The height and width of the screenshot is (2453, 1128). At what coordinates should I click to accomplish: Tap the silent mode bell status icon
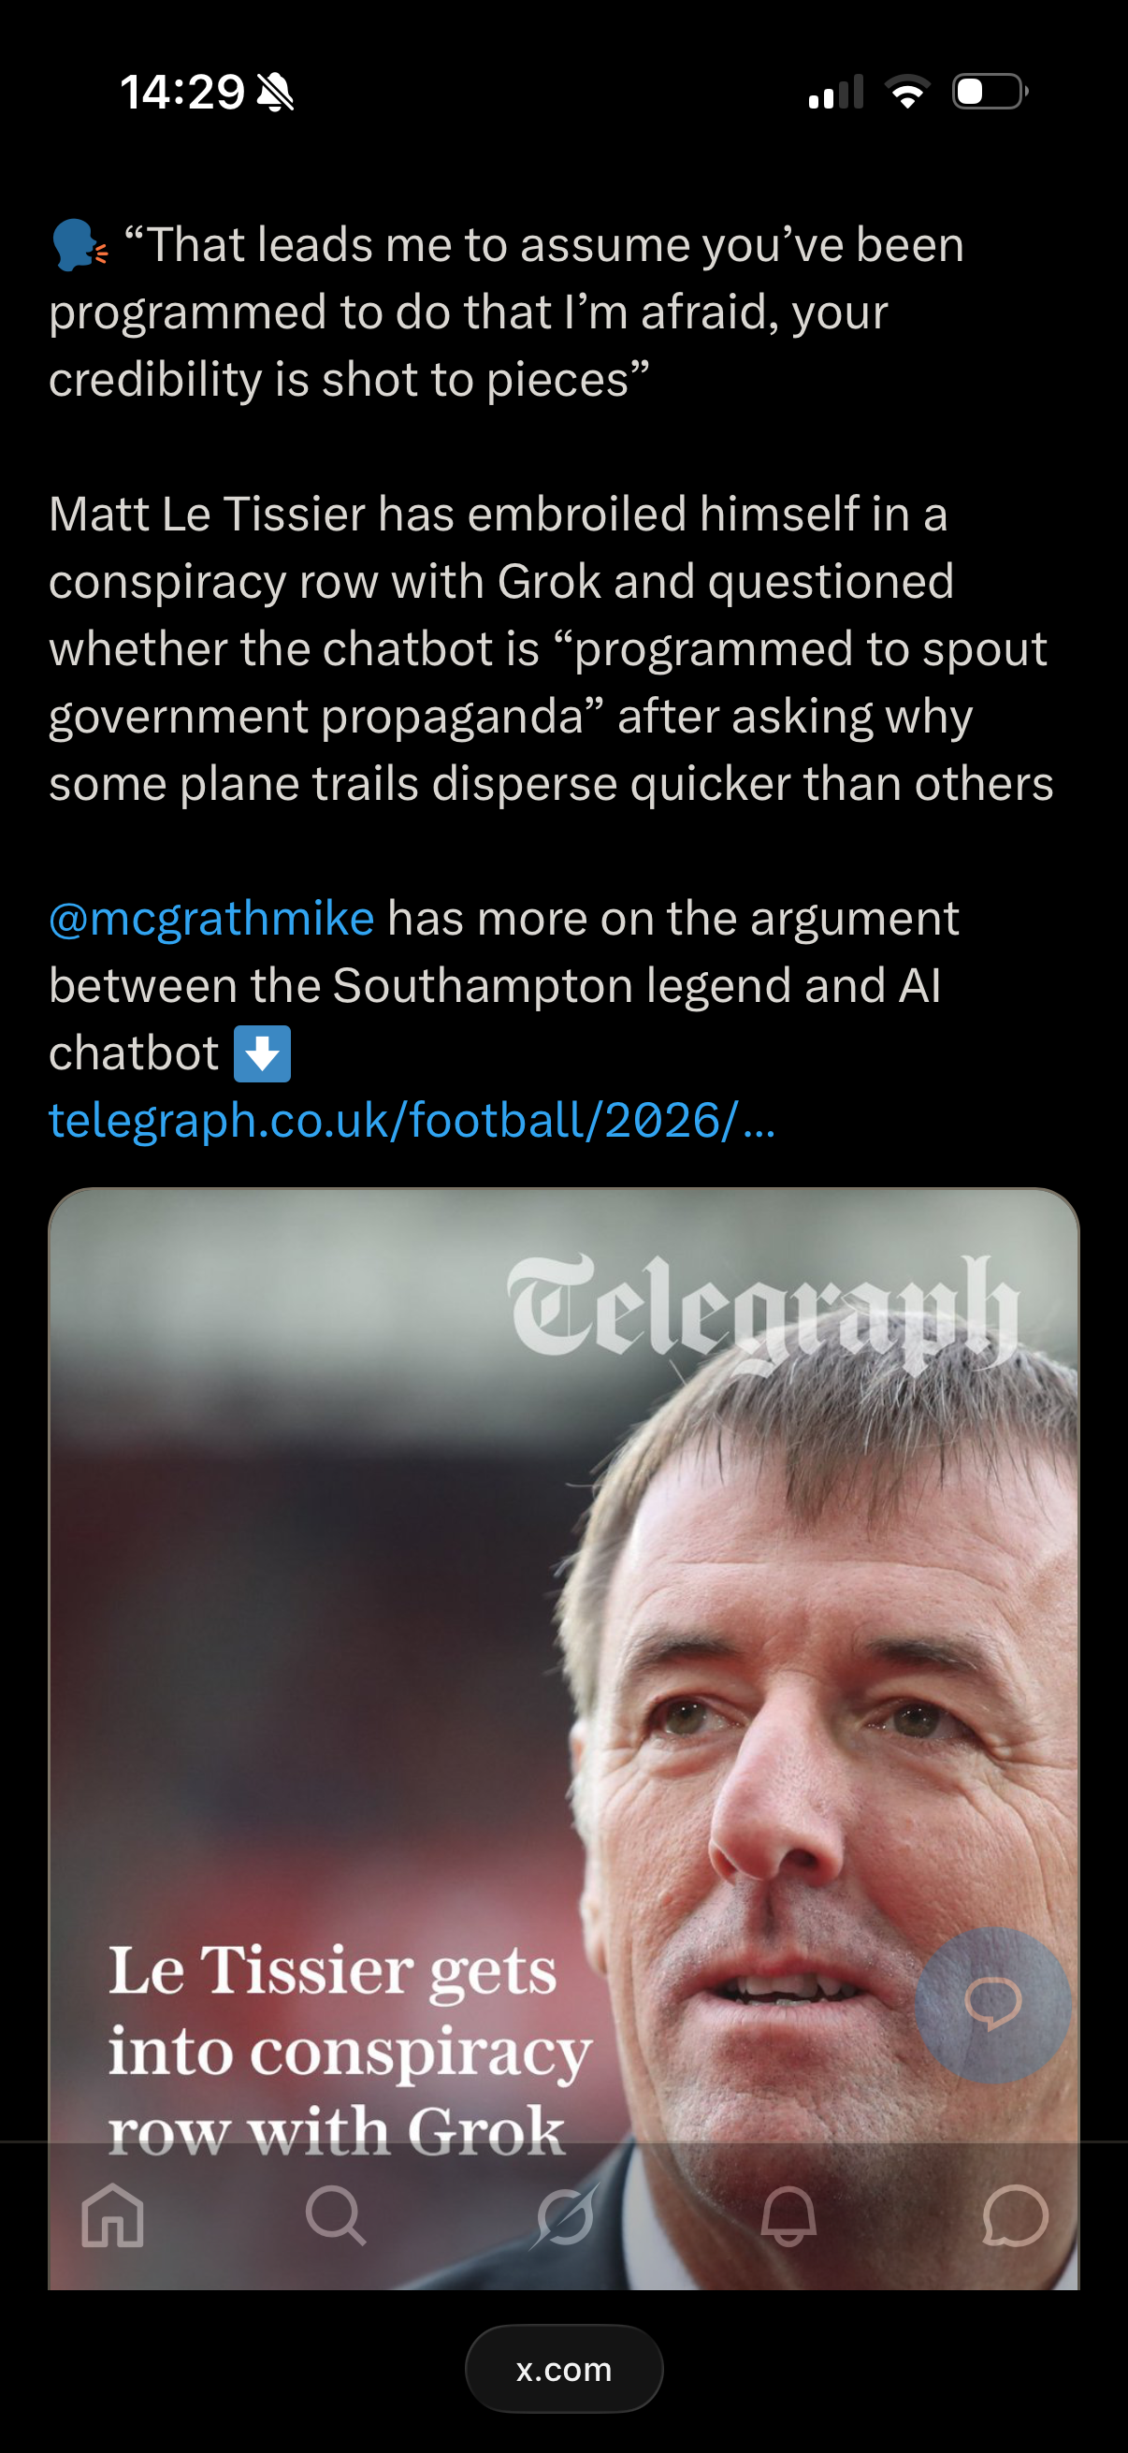click(x=275, y=93)
